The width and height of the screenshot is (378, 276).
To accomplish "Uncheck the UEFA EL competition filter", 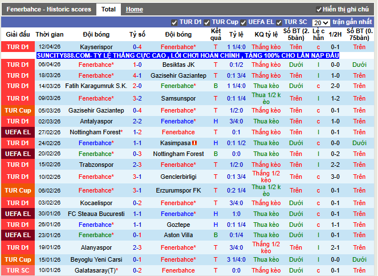I will click(x=243, y=22).
